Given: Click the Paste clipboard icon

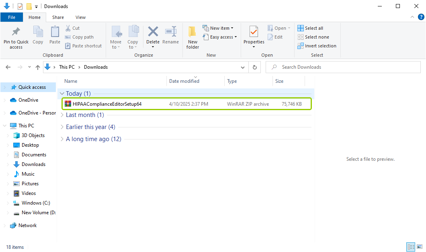Looking at the screenshot, I should tap(55, 32).
